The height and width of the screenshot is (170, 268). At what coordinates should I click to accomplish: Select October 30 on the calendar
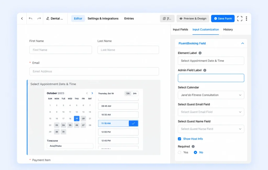[57, 132]
